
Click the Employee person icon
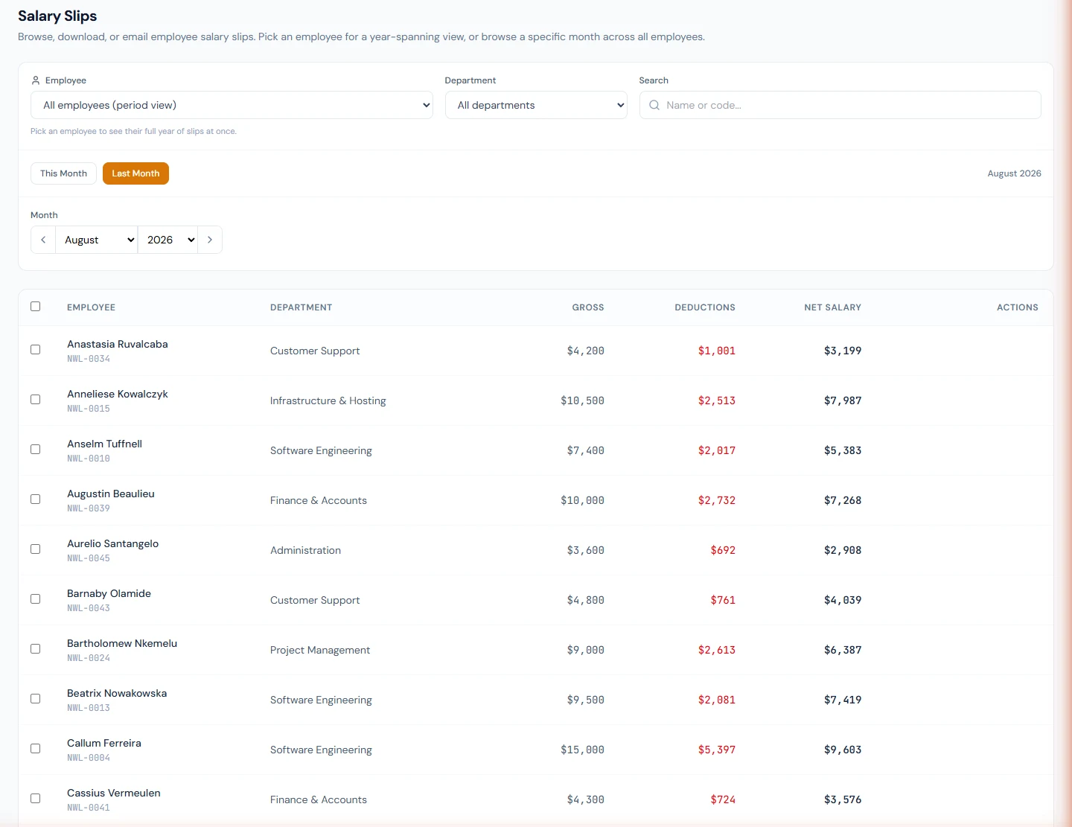click(36, 80)
